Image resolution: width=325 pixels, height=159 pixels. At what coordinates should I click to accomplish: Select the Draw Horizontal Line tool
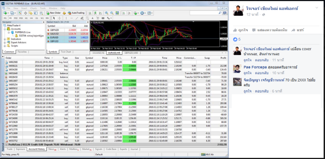click(72, 18)
